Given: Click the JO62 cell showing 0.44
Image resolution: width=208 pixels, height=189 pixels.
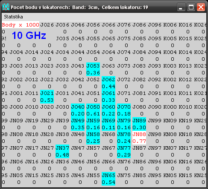Looking at the screenshot, I should tap(108, 83).
